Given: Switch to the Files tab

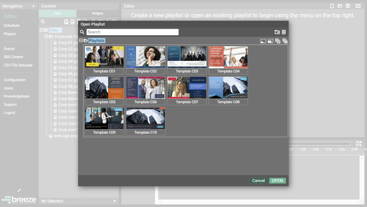Looking at the screenshot, I should click(x=57, y=13).
